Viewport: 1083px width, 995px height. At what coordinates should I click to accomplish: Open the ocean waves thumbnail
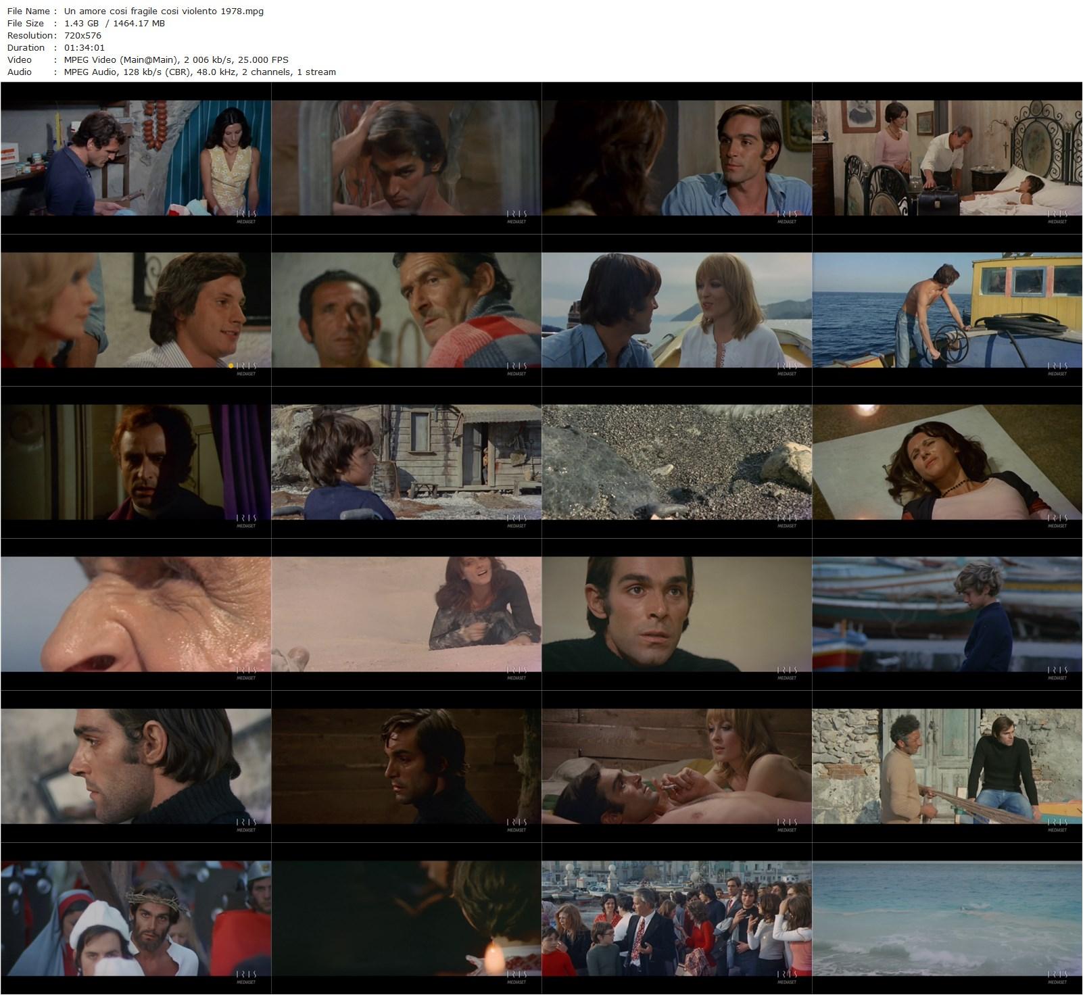pos(947,919)
